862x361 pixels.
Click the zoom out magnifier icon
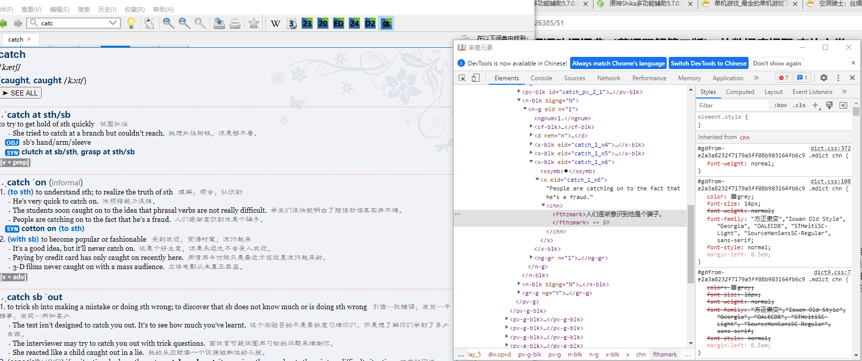[x=184, y=23]
